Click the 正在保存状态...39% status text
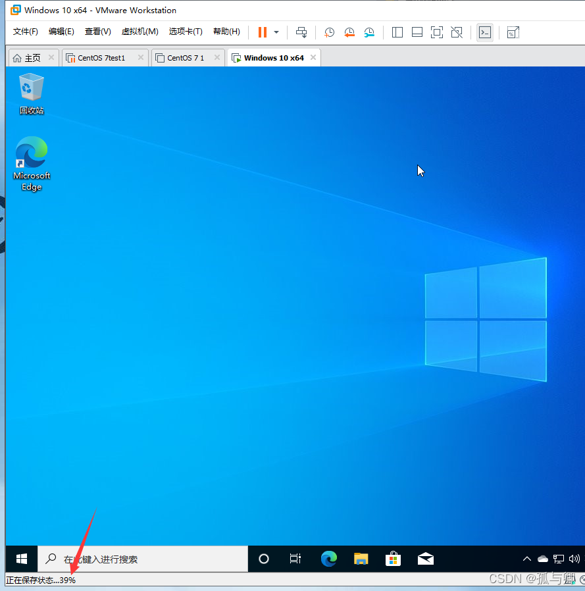 click(41, 580)
